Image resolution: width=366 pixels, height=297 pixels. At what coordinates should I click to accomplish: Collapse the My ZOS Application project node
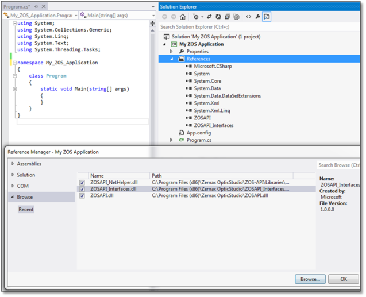[164, 44]
